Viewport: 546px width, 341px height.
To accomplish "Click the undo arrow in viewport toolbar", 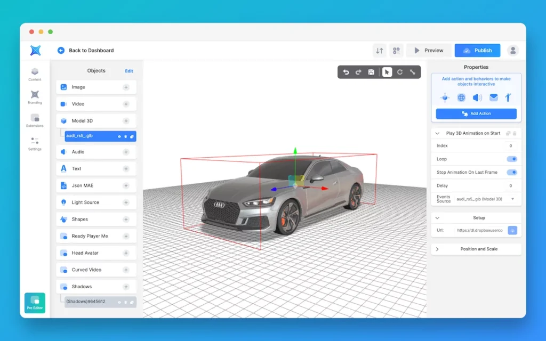I will tap(346, 72).
